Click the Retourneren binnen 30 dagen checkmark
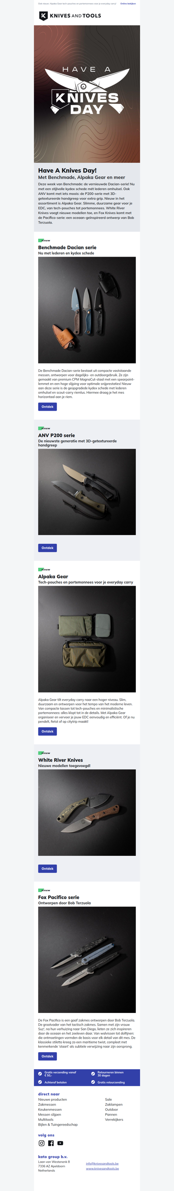This screenshot has width=174, height=1191. (93, 1074)
